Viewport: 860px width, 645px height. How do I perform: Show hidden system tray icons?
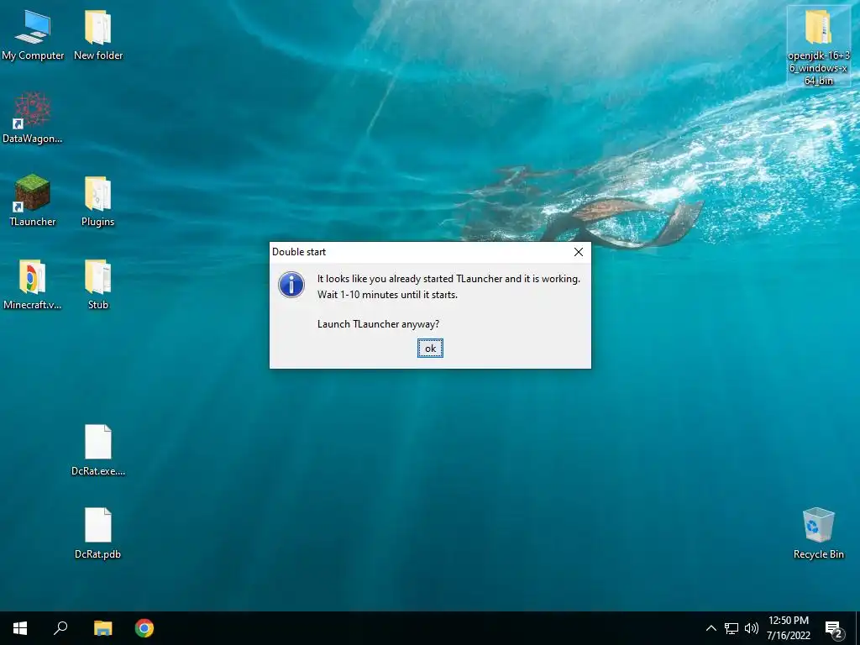[711, 628]
